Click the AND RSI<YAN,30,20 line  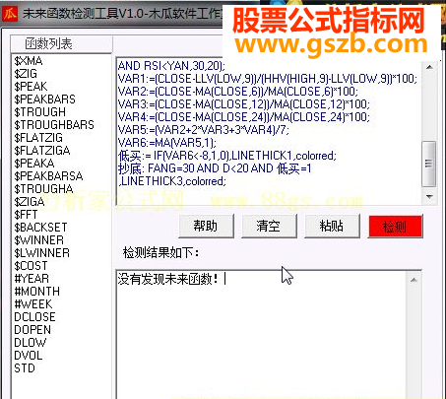tap(171, 66)
